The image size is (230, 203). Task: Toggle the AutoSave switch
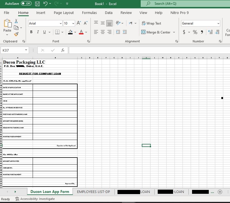point(26,4)
